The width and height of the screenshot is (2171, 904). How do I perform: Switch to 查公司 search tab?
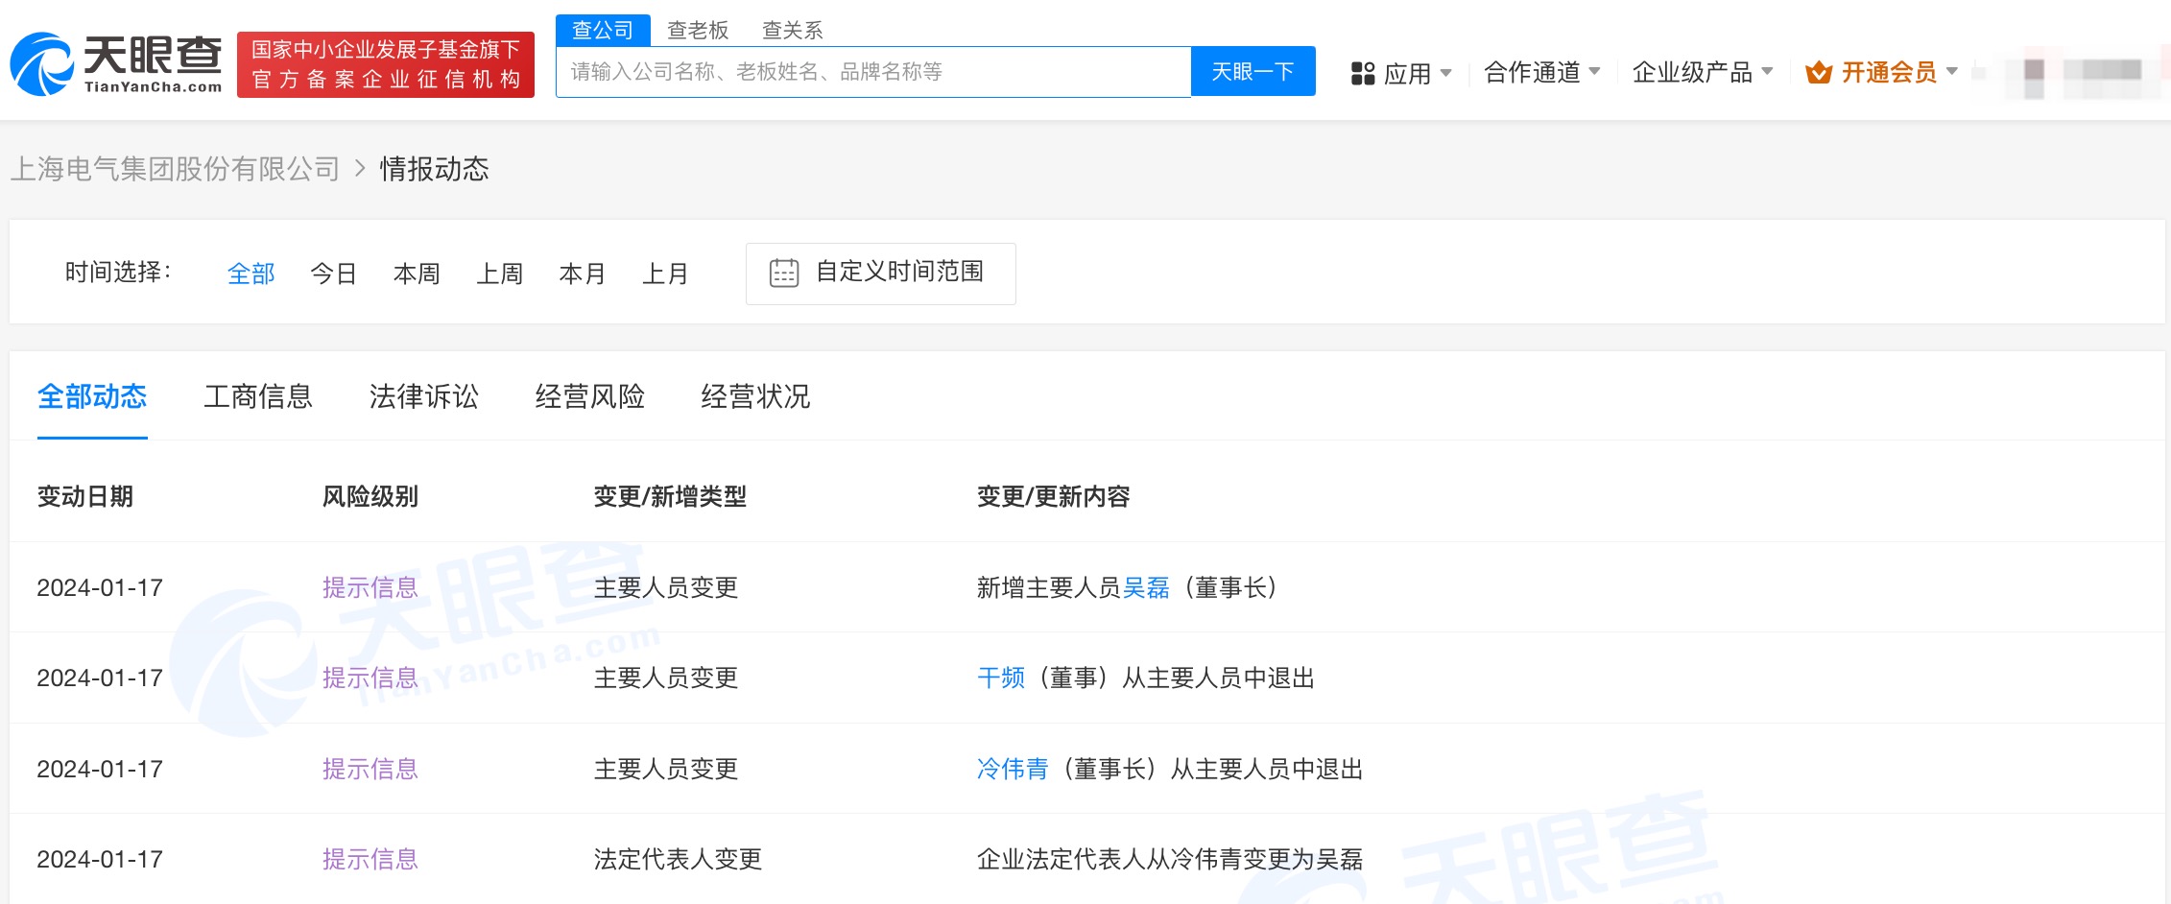(603, 31)
